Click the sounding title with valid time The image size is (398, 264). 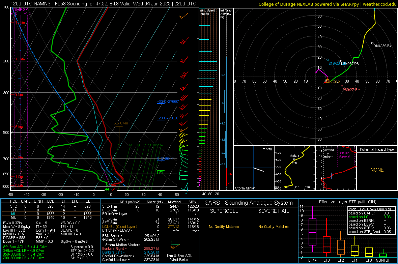pyautogui.click(x=104, y=4)
